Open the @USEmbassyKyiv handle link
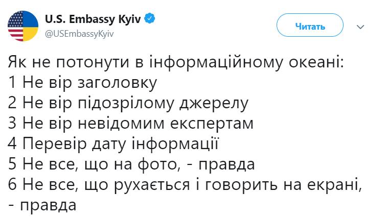This screenshot has width=387, height=217. [79, 33]
